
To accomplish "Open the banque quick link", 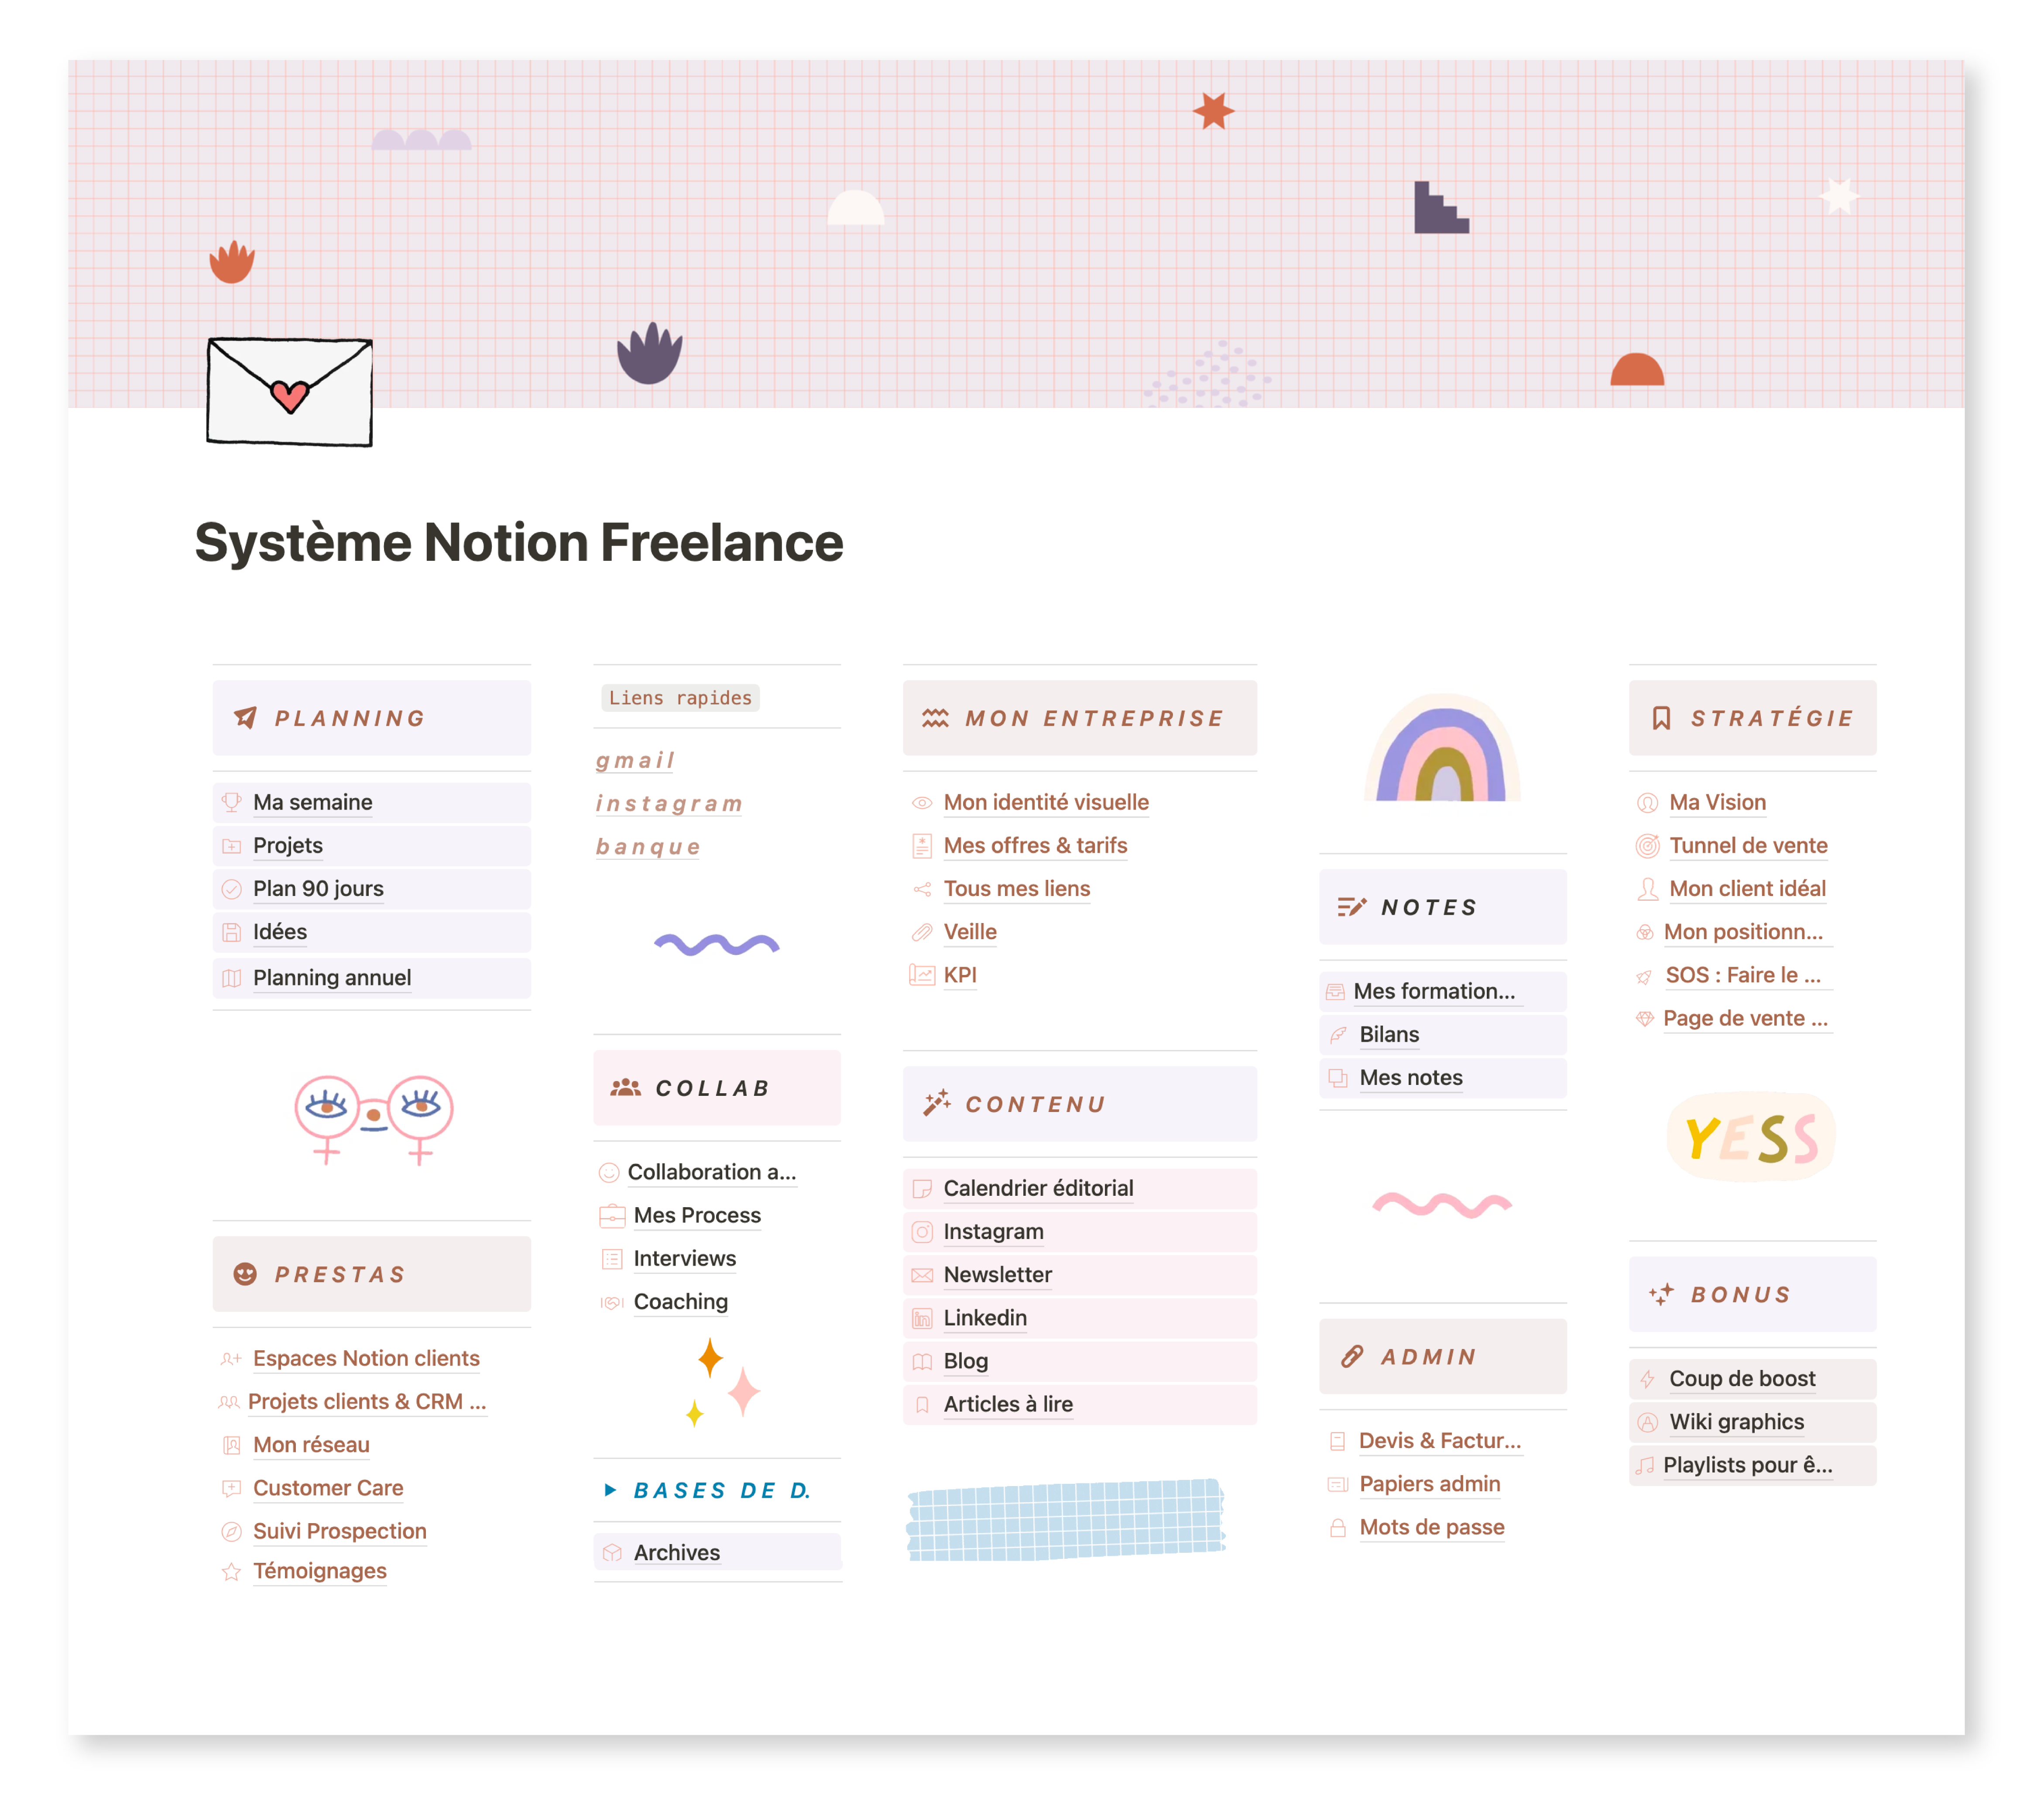I will tap(648, 847).
